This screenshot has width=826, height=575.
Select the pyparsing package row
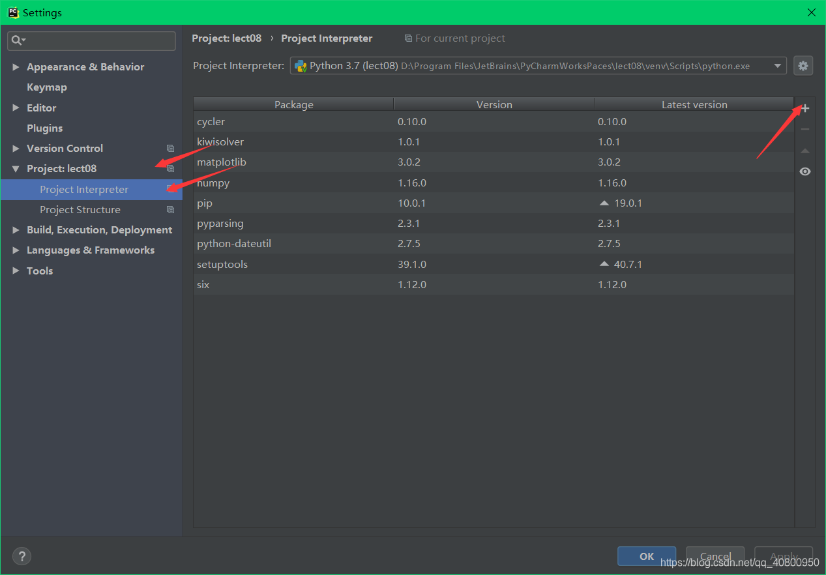(494, 224)
